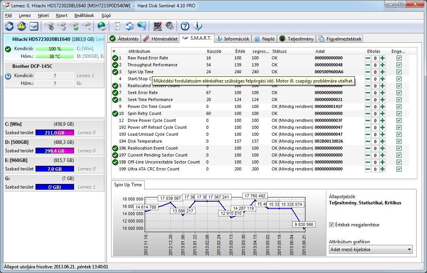Select the Current Pending Sector Count row
427x273 pixels.
point(260,155)
